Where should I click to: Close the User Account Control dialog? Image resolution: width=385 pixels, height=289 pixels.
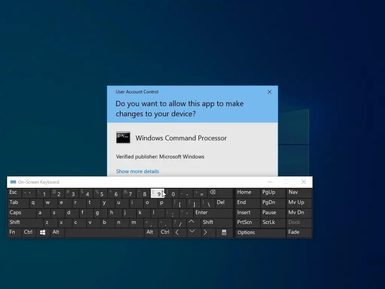pos(269,92)
